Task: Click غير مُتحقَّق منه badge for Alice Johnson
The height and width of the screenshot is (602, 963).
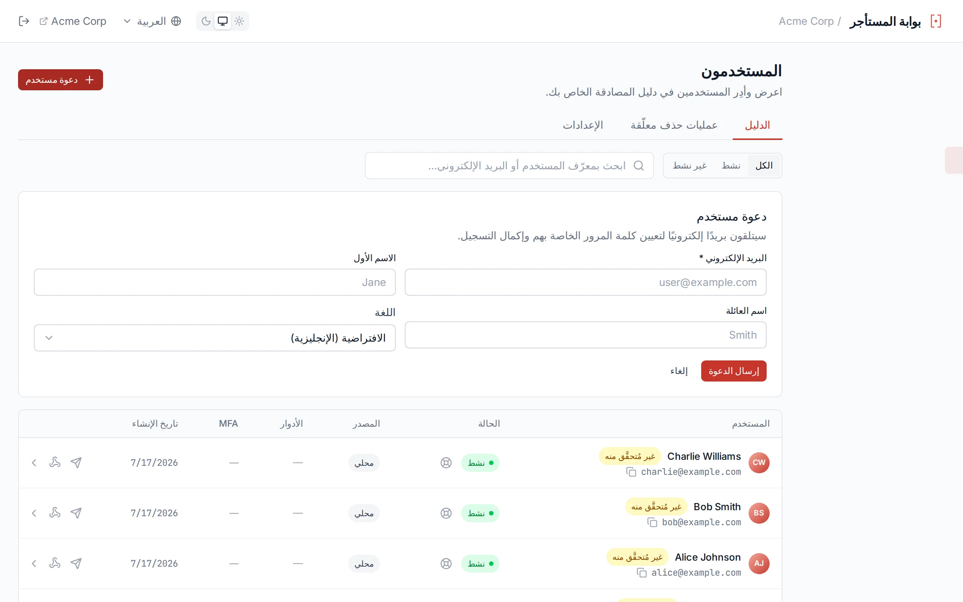Action: (x=638, y=557)
